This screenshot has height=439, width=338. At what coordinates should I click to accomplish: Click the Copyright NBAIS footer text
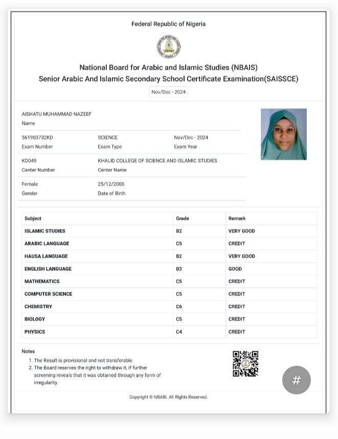click(168, 397)
